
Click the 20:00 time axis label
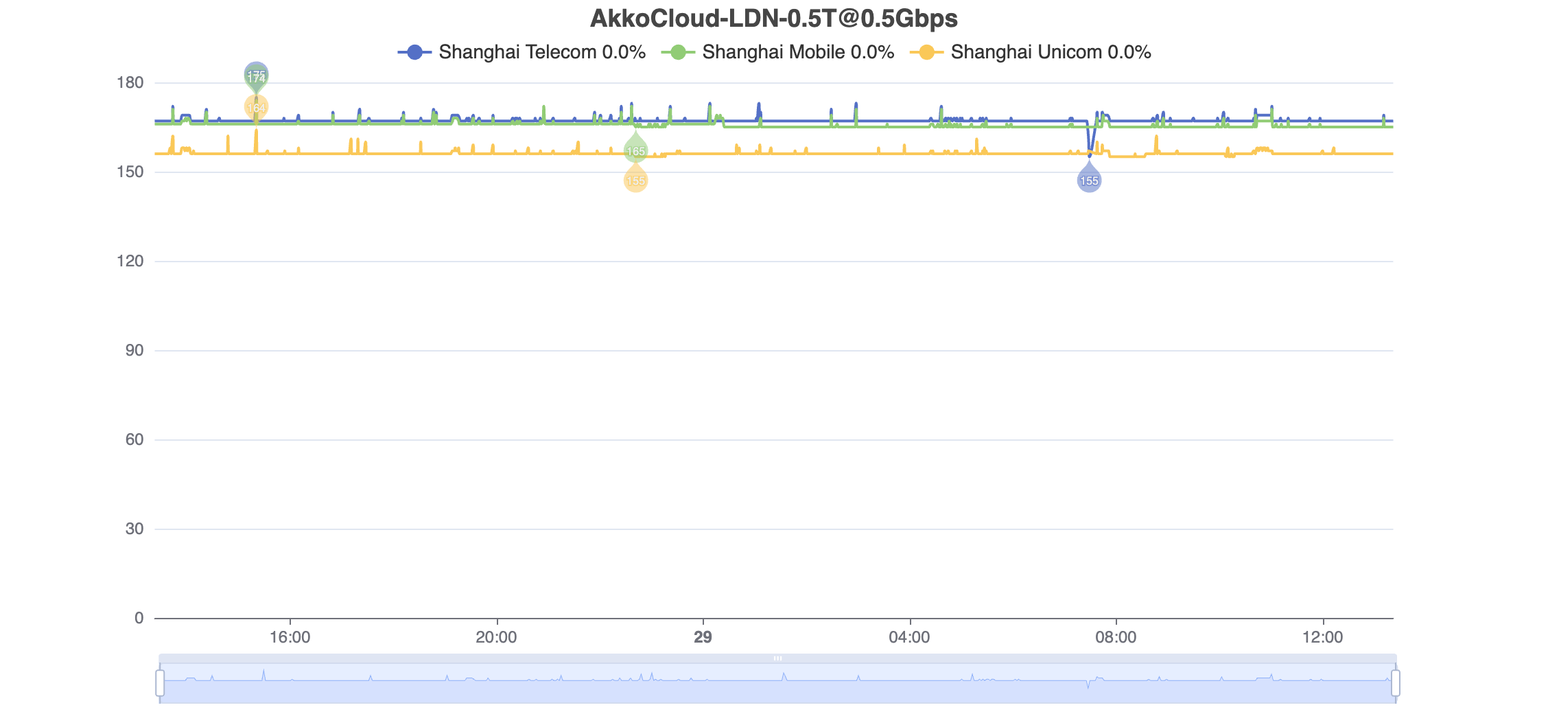point(496,637)
